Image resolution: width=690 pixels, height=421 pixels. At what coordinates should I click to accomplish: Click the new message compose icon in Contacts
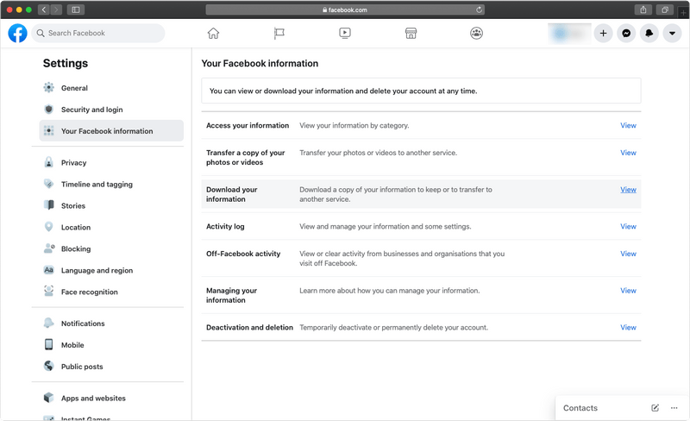(655, 408)
